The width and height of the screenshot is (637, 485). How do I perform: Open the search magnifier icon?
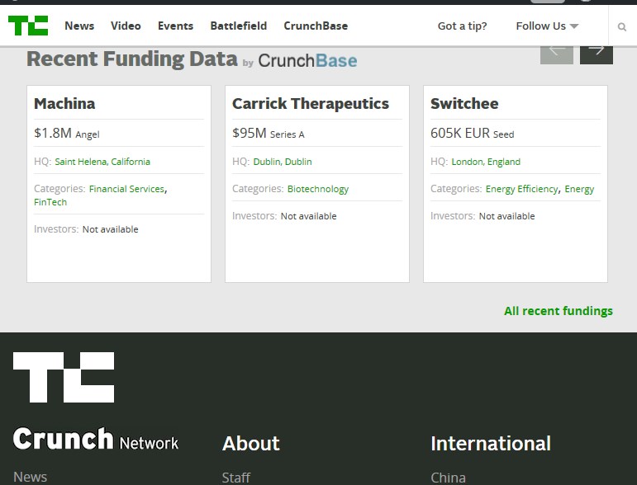point(621,26)
